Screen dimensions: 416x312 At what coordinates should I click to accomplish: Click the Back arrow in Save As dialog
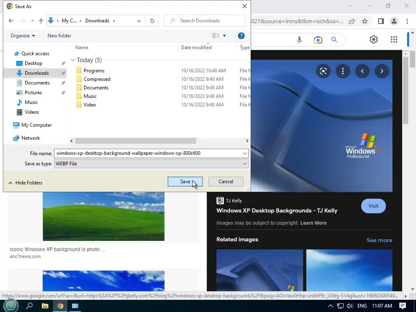pyautogui.click(x=11, y=21)
